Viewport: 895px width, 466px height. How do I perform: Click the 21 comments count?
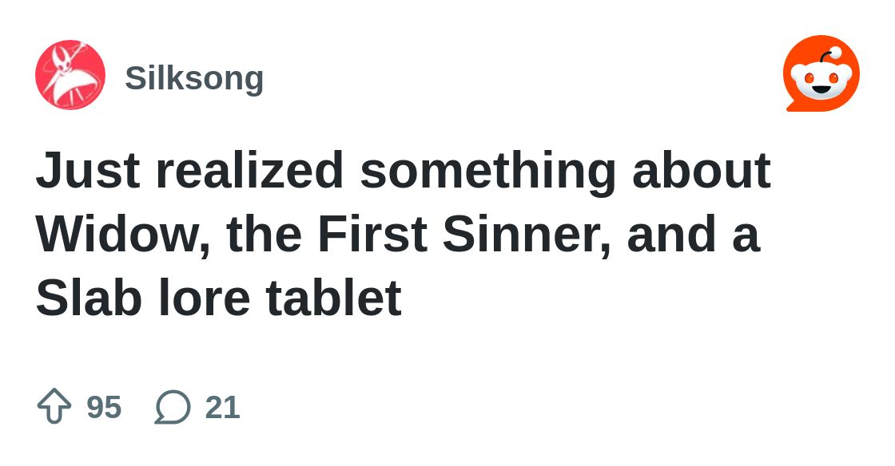223,407
